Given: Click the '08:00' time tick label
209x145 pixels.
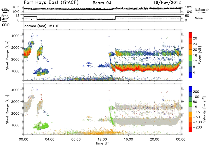Looking at the screenshot, I should (x=76, y=140).
